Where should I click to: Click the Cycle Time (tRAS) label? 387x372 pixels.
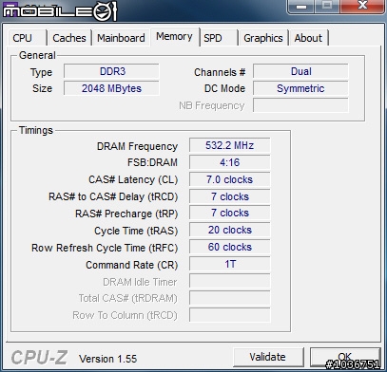[136, 231]
